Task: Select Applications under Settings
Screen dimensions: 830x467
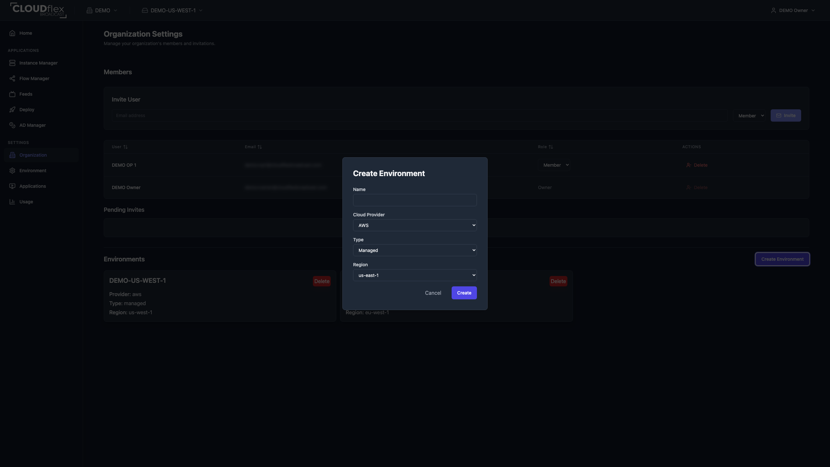Action: click(x=41, y=186)
